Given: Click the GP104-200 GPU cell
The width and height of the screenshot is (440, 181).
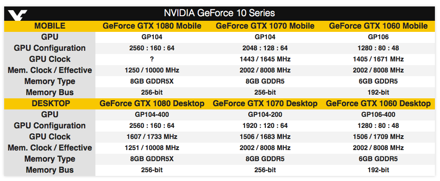Looking at the screenshot, I should tap(265, 115).
